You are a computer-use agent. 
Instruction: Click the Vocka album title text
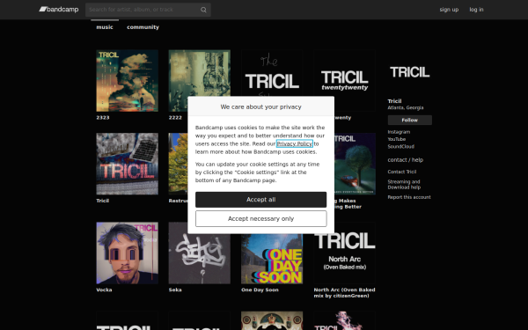tap(104, 290)
